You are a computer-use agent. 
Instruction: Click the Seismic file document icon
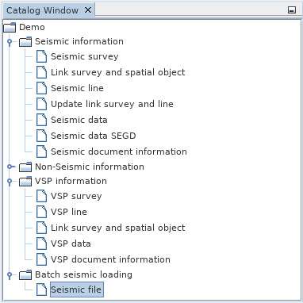(41, 290)
